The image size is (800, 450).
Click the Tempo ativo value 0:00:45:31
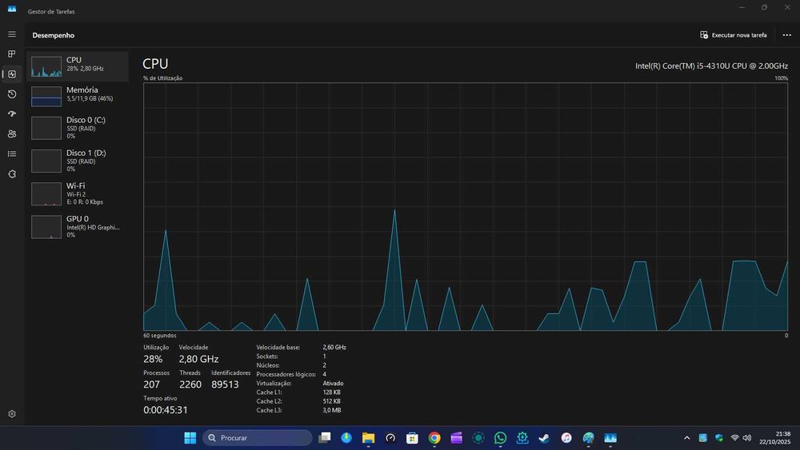pyautogui.click(x=166, y=410)
